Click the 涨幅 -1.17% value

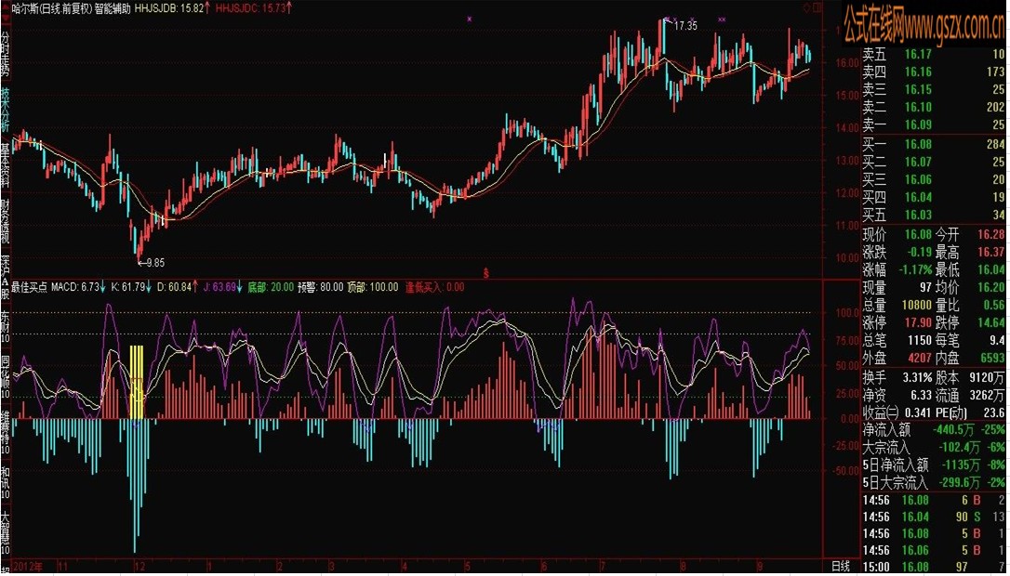pyautogui.click(x=914, y=269)
